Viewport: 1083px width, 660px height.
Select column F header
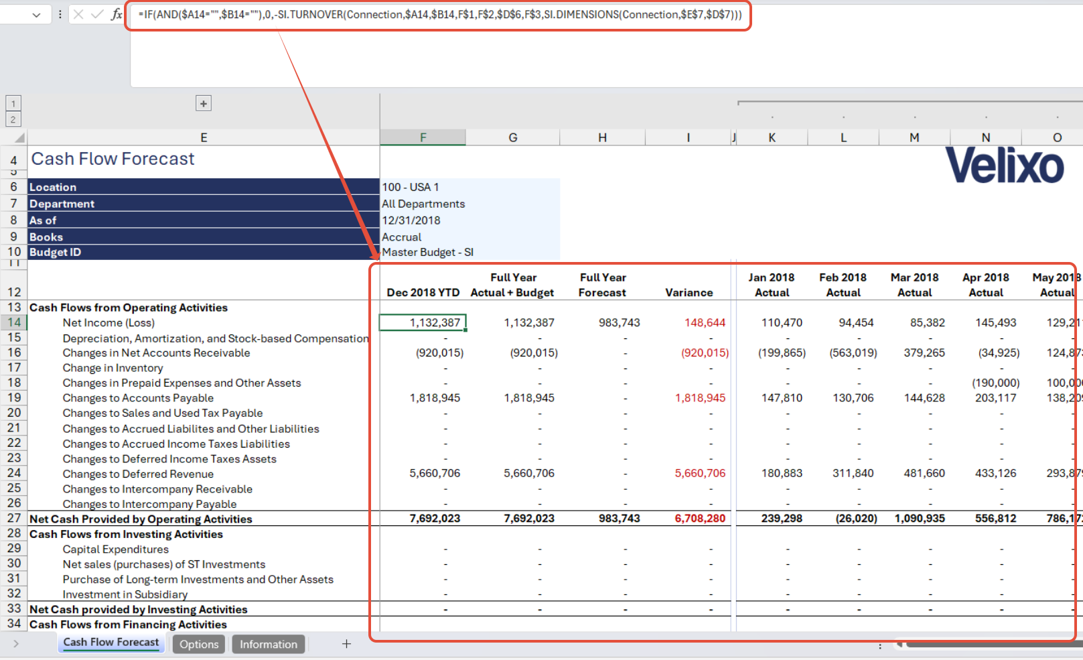coord(423,137)
